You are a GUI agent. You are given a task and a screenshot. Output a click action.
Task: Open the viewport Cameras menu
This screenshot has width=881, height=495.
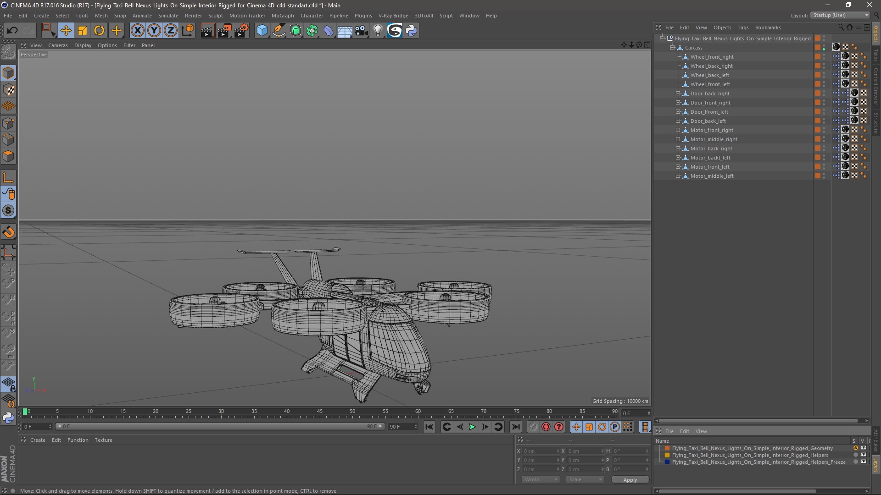(x=58, y=45)
